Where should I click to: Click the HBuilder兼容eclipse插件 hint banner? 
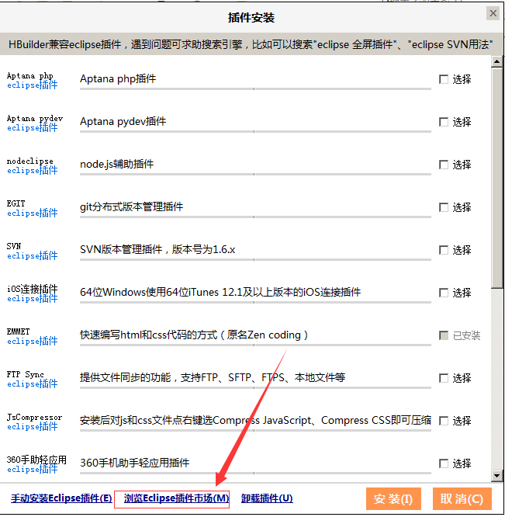(x=251, y=44)
